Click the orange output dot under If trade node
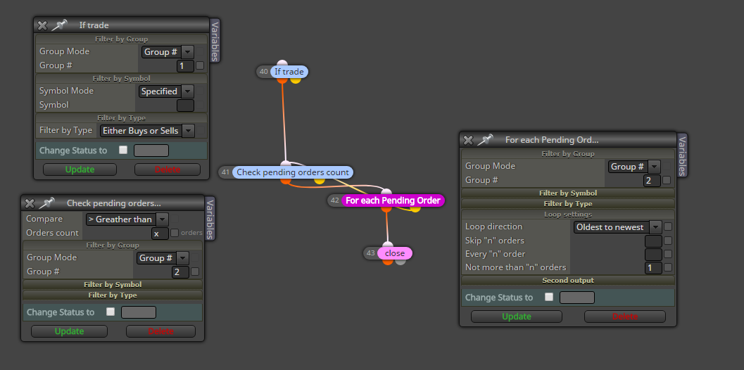Image resolution: width=744 pixels, height=370 pixels. [x=282, y=79]
